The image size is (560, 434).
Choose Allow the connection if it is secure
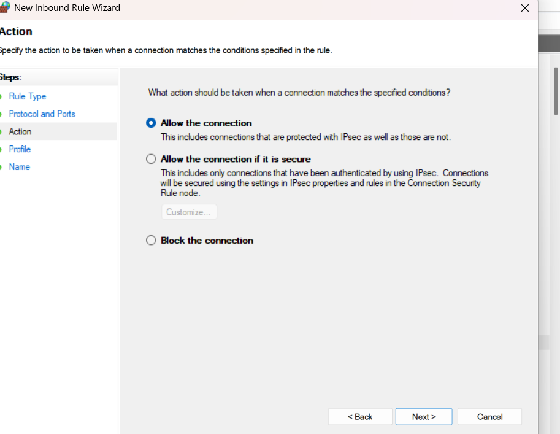[x=151, y=159]
